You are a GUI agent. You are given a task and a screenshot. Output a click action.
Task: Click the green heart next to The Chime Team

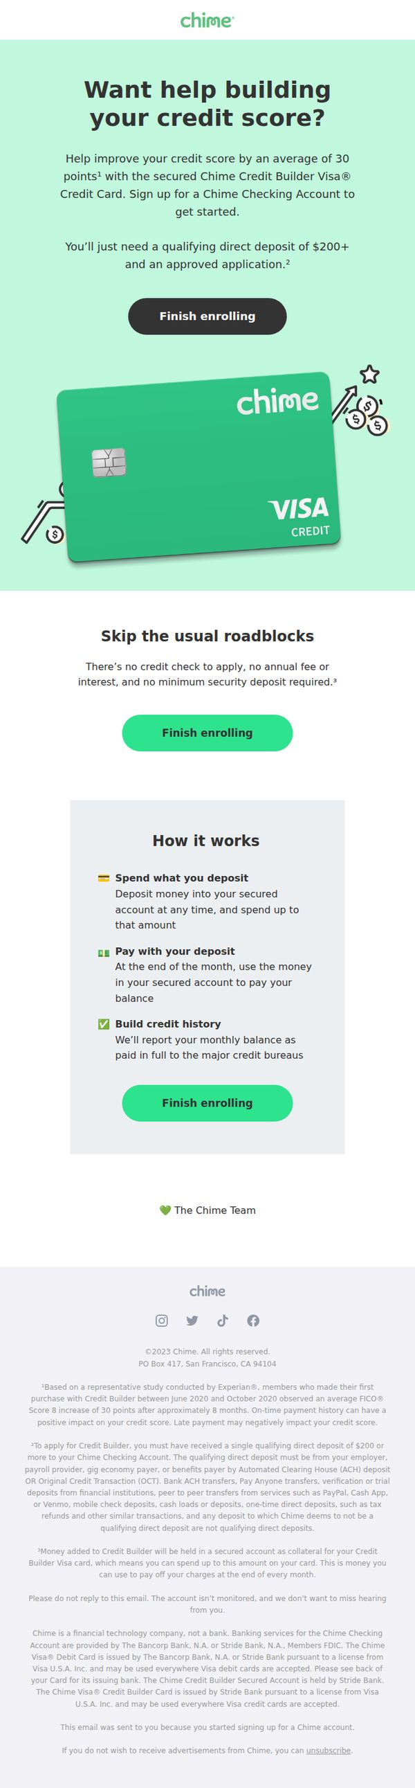165,1210
